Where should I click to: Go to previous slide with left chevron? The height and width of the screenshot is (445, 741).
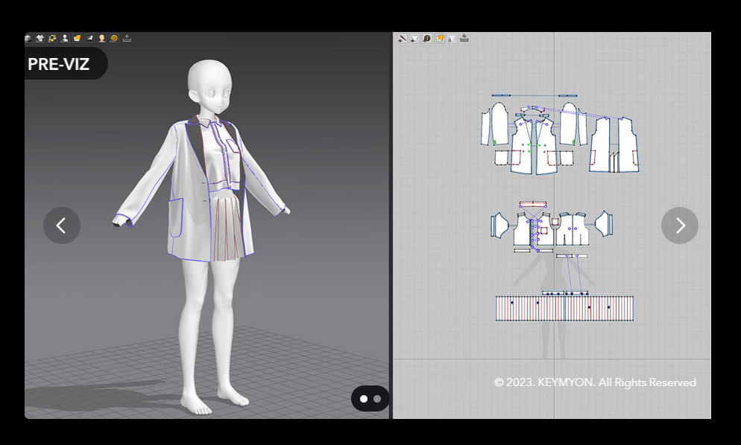click(x=61, y=225)
